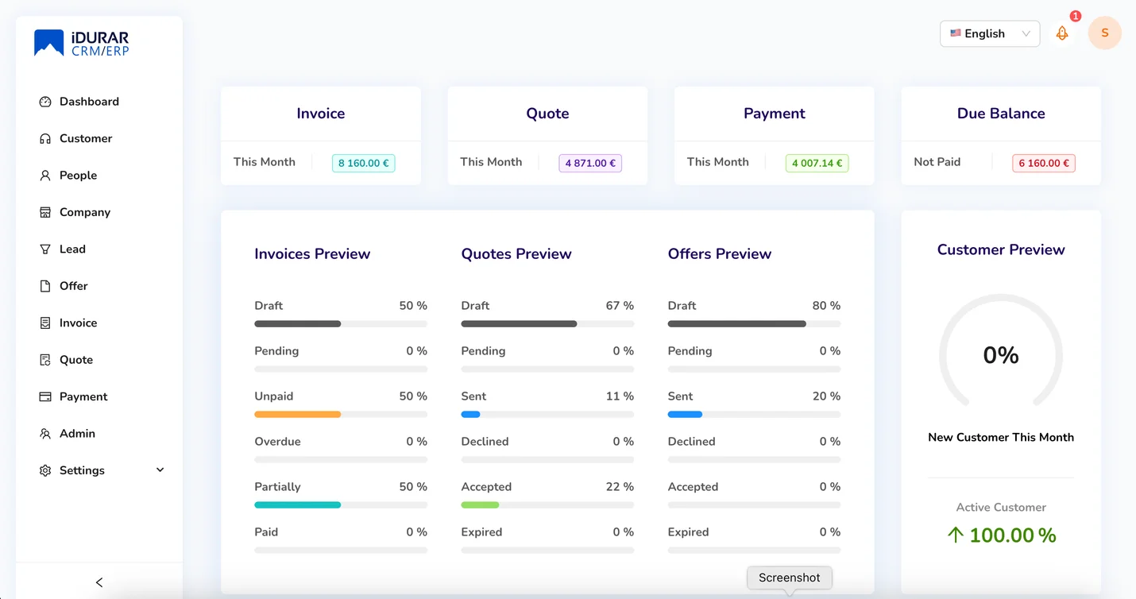Open the Customer menu item
The width and height of the screenshot is (1136, 599).
pos(99,138)
